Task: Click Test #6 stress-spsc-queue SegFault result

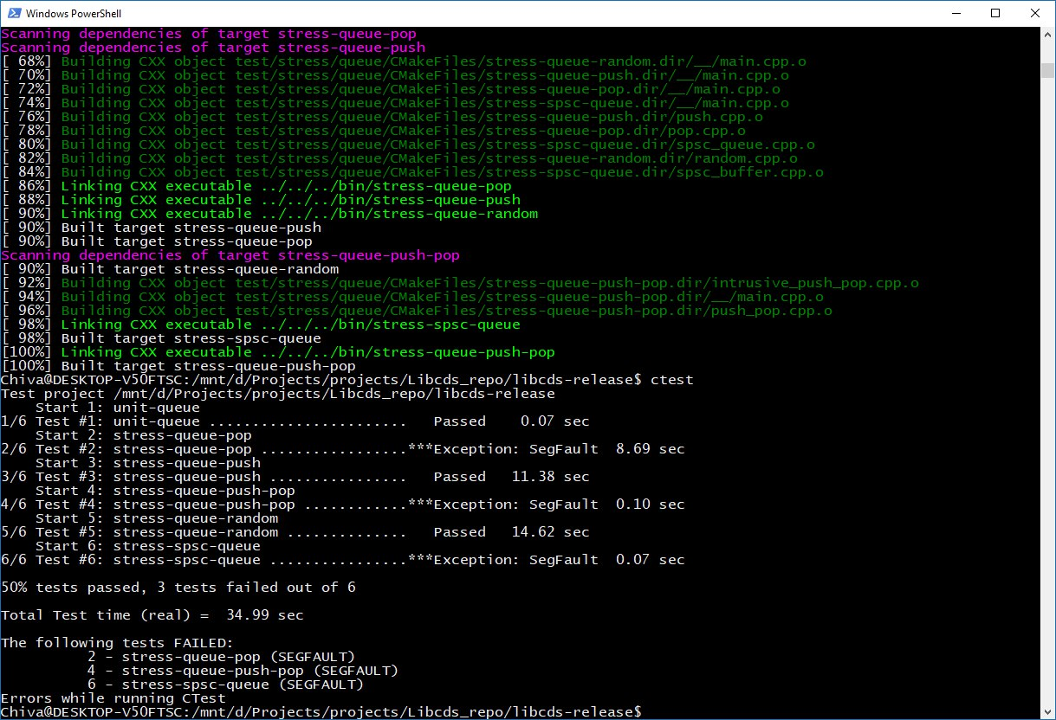Action: click(x=343, y=560)
